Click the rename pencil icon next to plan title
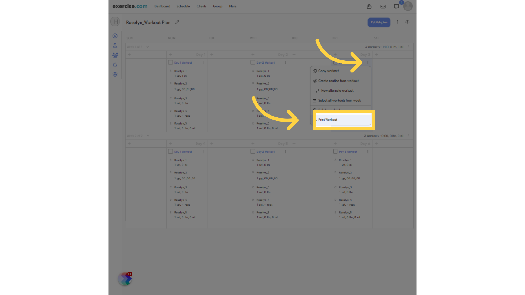The image size is (525, 295). [x=177, y=22]
